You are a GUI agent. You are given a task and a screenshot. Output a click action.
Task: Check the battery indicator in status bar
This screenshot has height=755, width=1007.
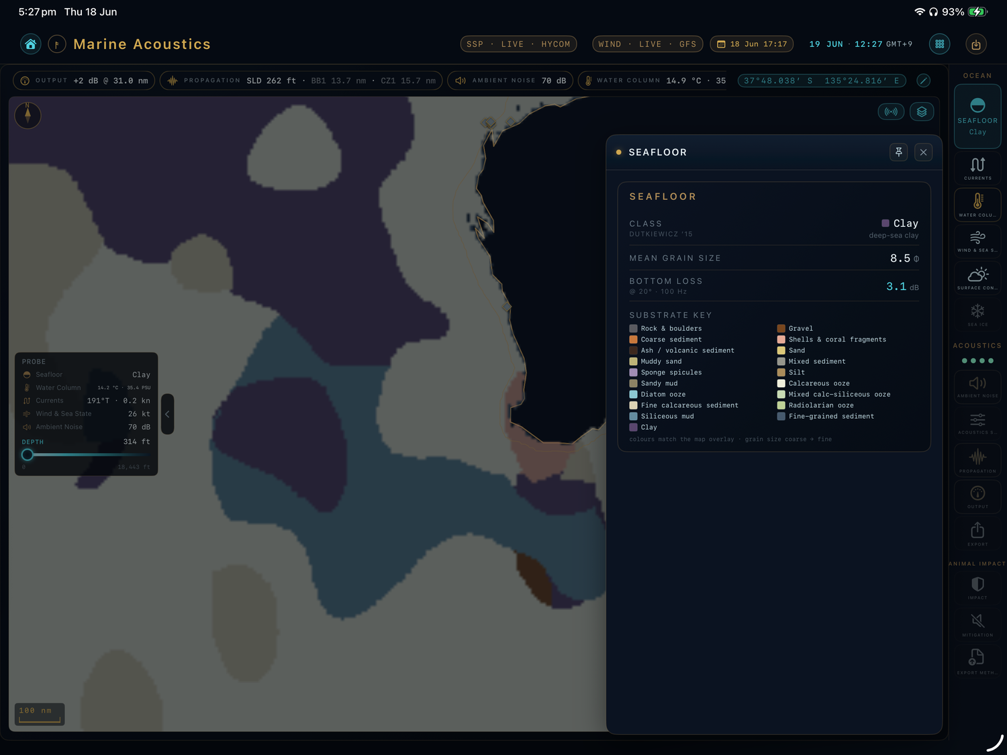click(978, 12)
